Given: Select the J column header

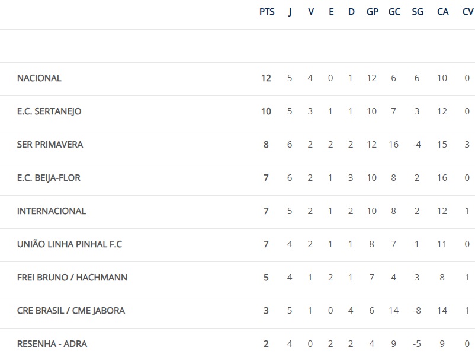Looking at the screenshot, I should [x=290, y=12].
